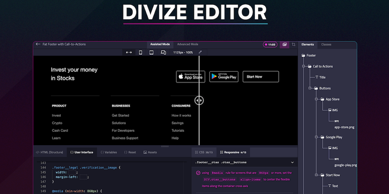
Task: Click the Get Started footer link
Action: [x=120, y=116]
